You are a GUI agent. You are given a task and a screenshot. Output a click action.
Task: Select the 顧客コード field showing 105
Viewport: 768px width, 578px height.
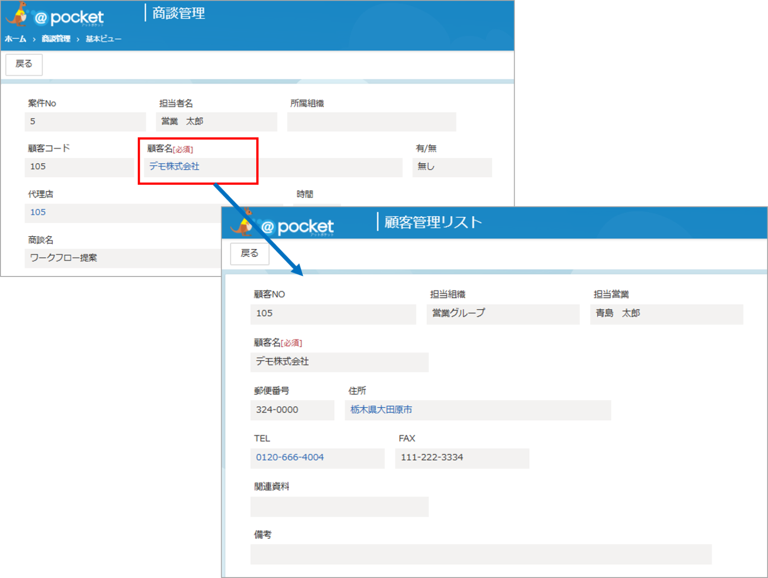79,167
